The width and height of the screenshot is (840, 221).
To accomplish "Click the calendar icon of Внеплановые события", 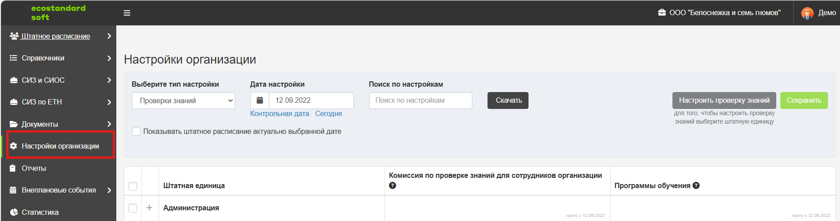I will point(13,190).
